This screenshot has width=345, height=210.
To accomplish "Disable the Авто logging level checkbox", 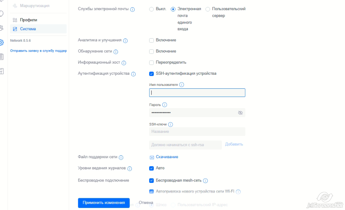I will (x=151, y=168).
